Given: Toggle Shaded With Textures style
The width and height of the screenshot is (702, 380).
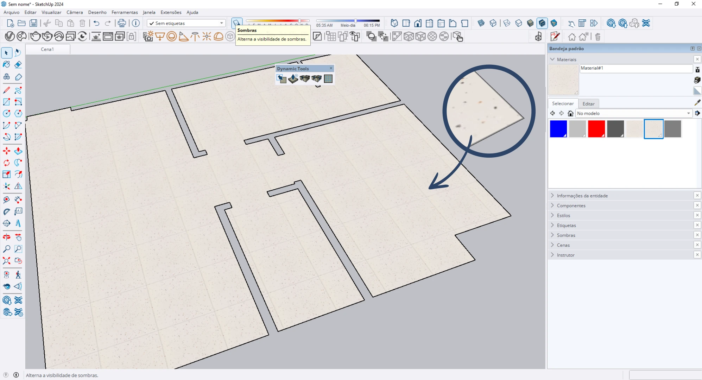Looking at the screenshot, I should [x=542, y=23].
